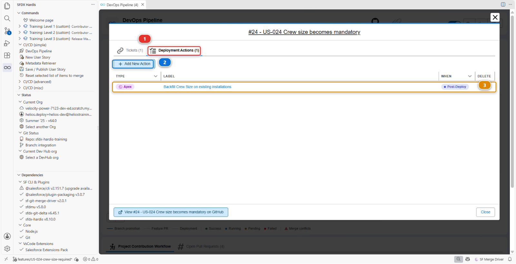The width and height of the screenshot is (516, 264).
Task: Collapse the CI/CD (simple) group
Action: pyautogui.click(x=20, y=45)
